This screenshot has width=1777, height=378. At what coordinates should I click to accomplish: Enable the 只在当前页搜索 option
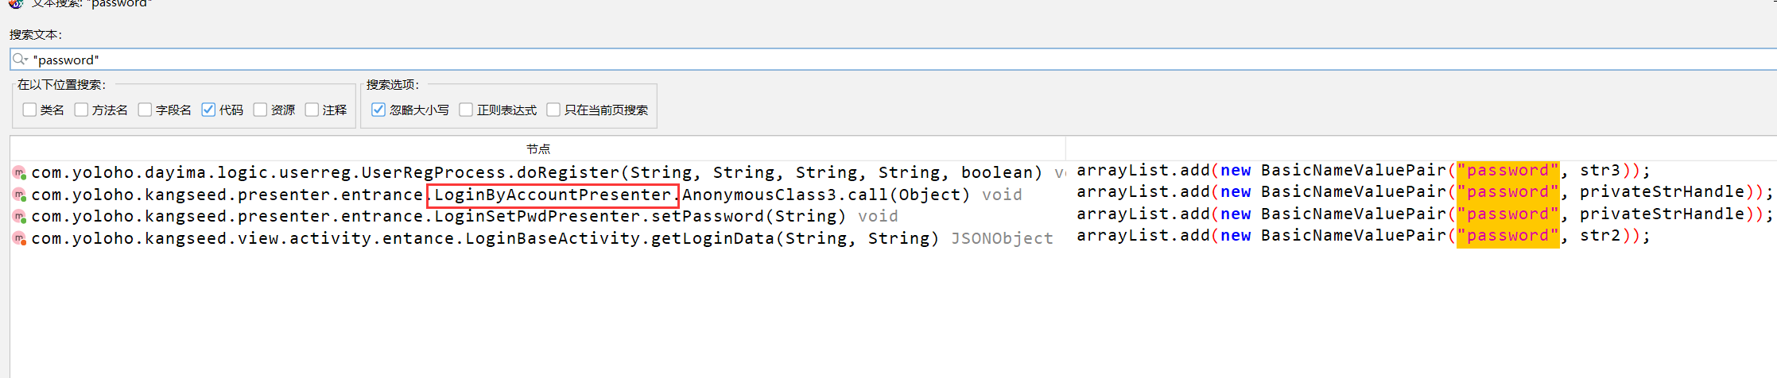pos(553,110)
